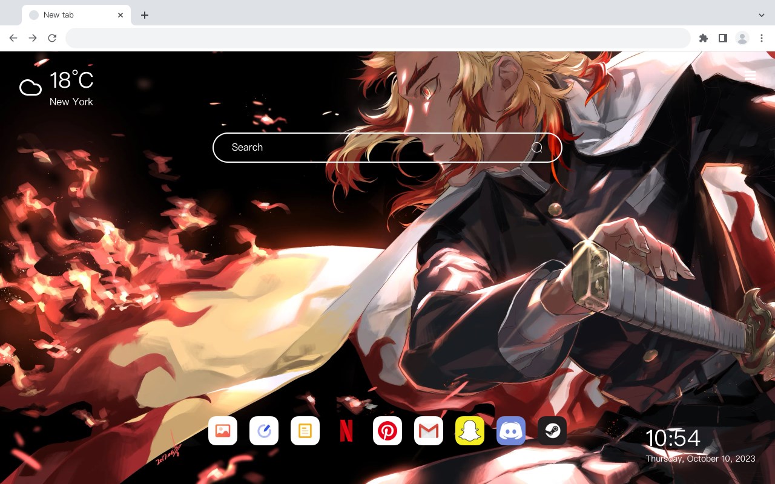Select the New tab tab
Screen dimensions: 775x484
[x=76, y=15]
